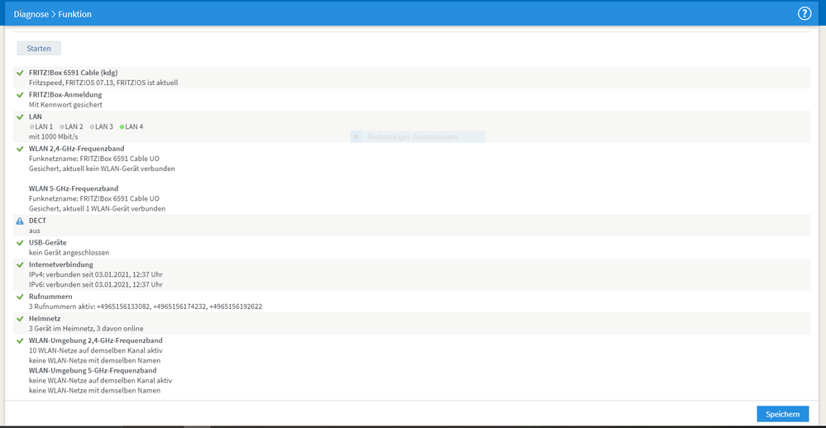Click the checkmark beside Internetverbindung
This screenshot has height=428, width=826.
(x=20, y=264)
